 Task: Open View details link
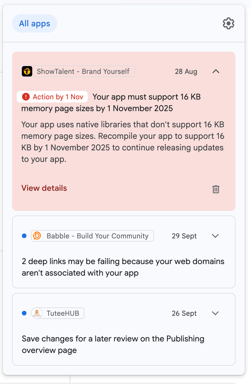(44, 188)
